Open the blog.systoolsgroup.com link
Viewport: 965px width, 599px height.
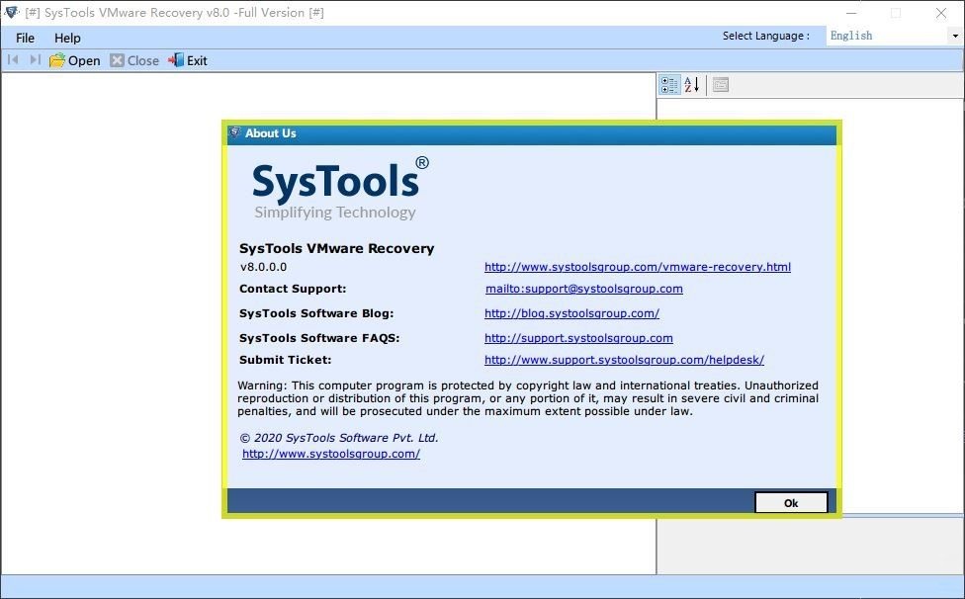point(571,313)
